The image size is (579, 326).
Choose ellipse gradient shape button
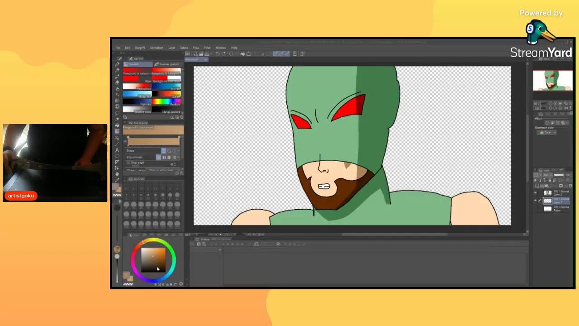[174, 151]
